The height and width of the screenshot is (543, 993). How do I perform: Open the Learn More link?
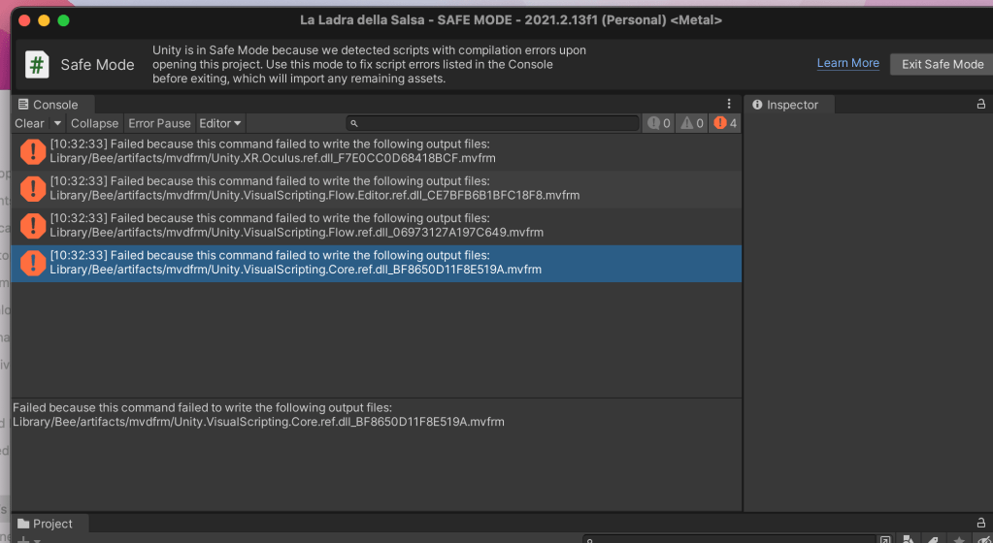point(847,63)
